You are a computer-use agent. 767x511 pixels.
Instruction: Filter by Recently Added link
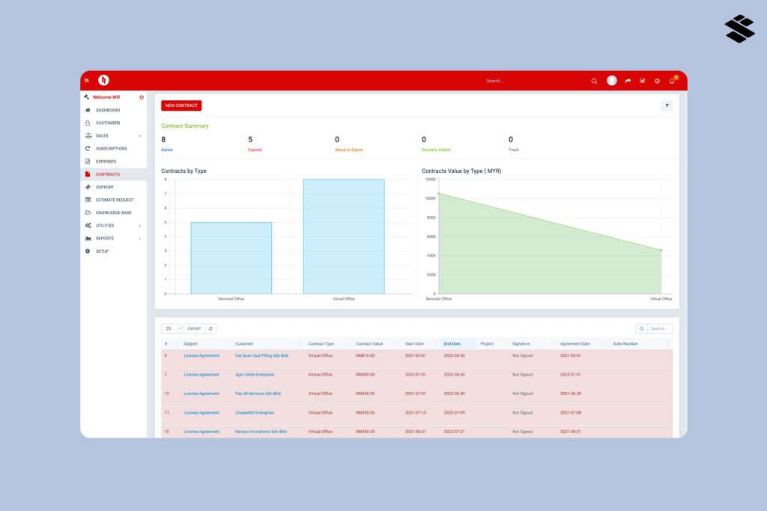(x=436, y=150)
